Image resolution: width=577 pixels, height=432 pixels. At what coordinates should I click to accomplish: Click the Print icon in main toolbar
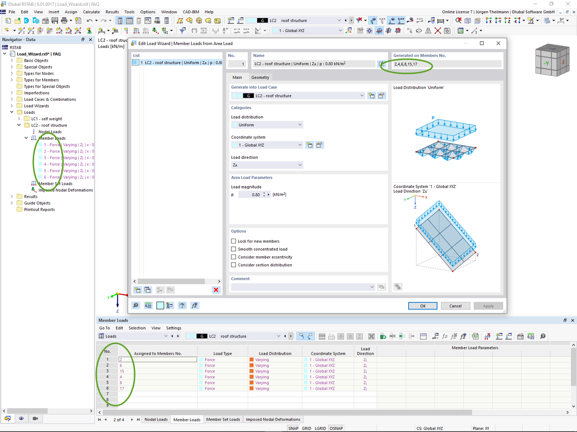[64, 21]
